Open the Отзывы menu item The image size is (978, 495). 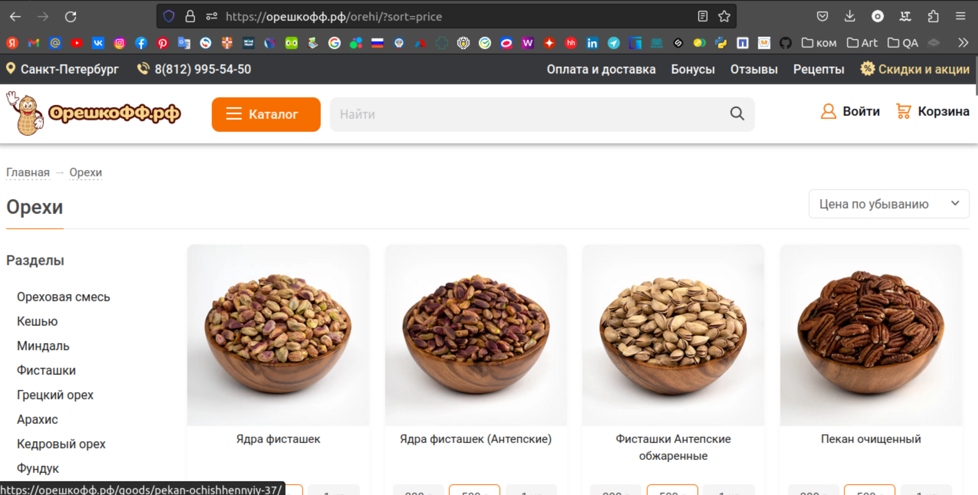tap(754, 69)
